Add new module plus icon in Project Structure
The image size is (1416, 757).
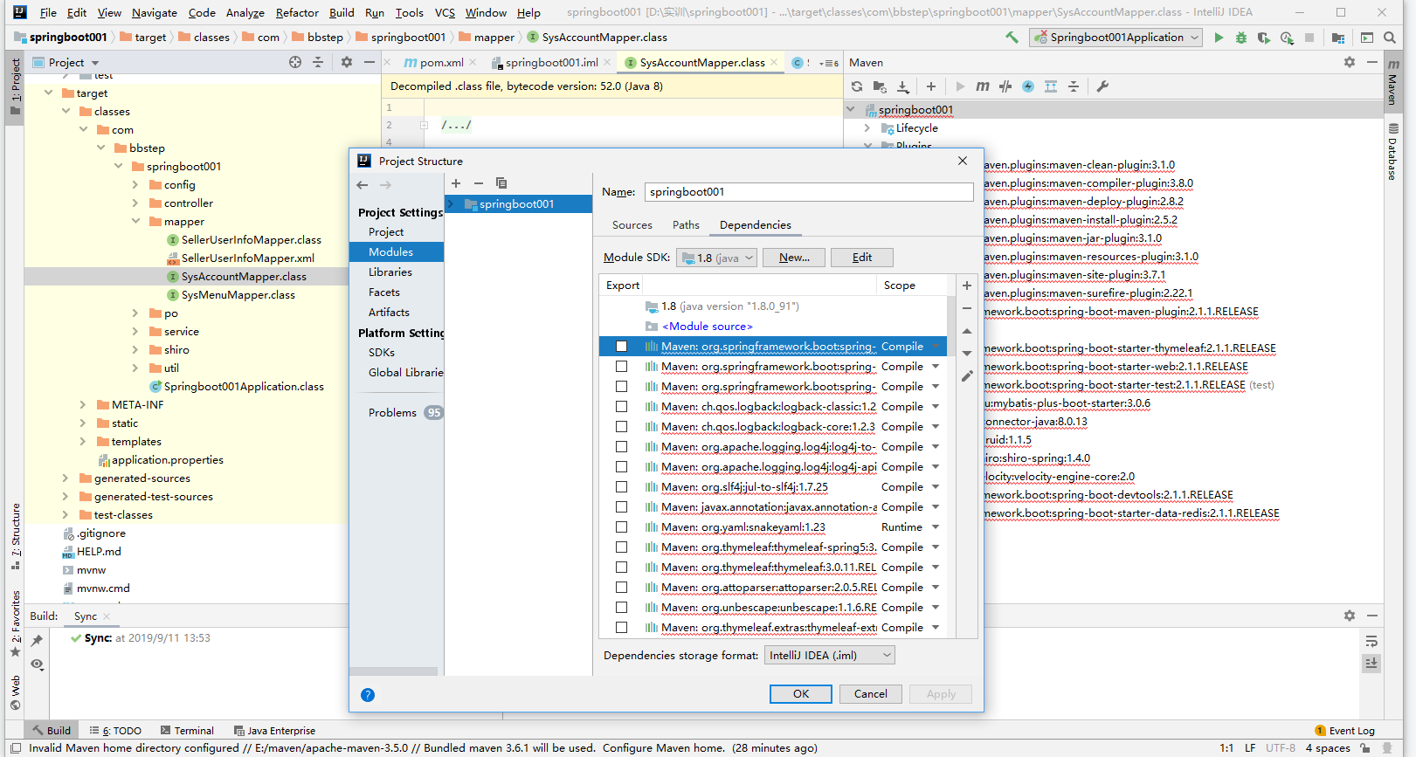tap(456, 183)
